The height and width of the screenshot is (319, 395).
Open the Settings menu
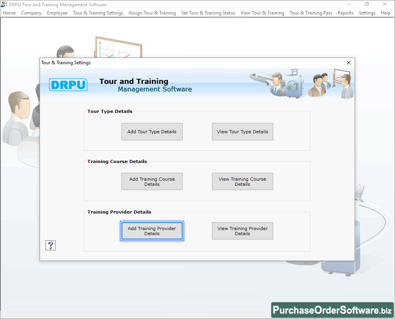pyautogui.click(x=367, y=13)
